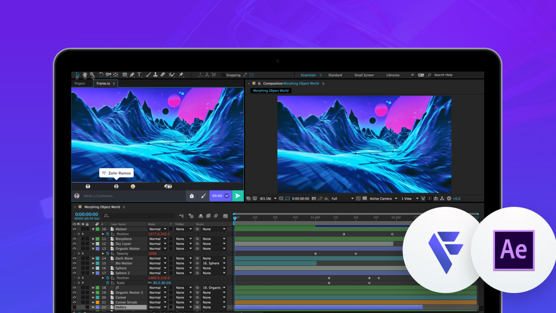Screen dimensions: 556x313
Task: Select the Rotation tool
Action: pyautogui.click(x=101, y=75)
